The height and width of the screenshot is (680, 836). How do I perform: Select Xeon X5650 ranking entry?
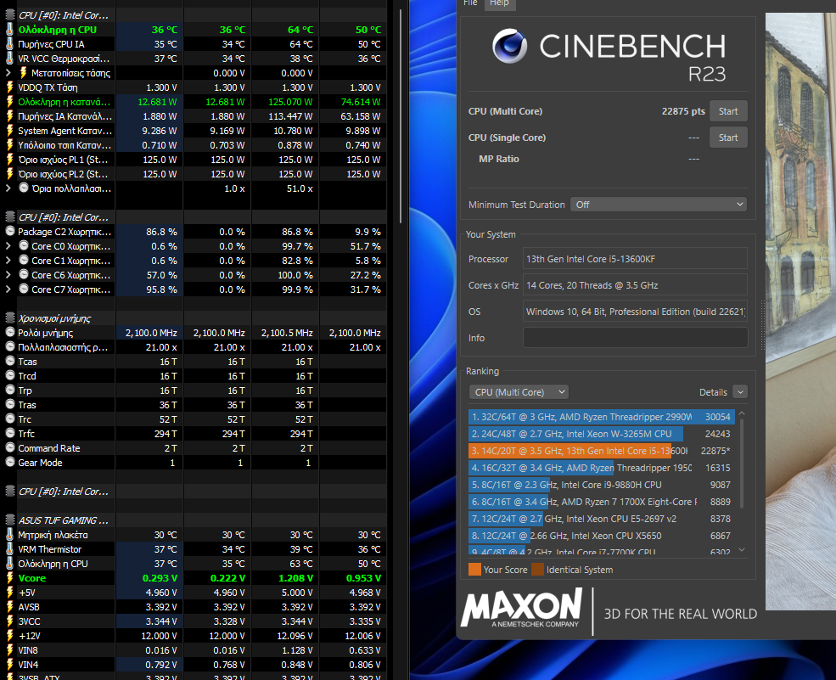[x=602, y=536]
